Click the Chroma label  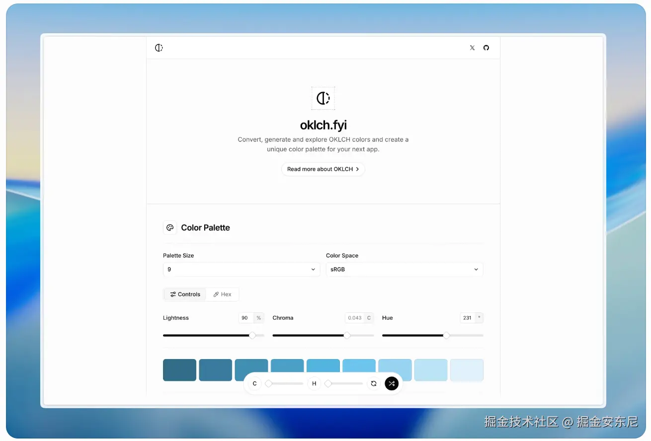[283, 318]
